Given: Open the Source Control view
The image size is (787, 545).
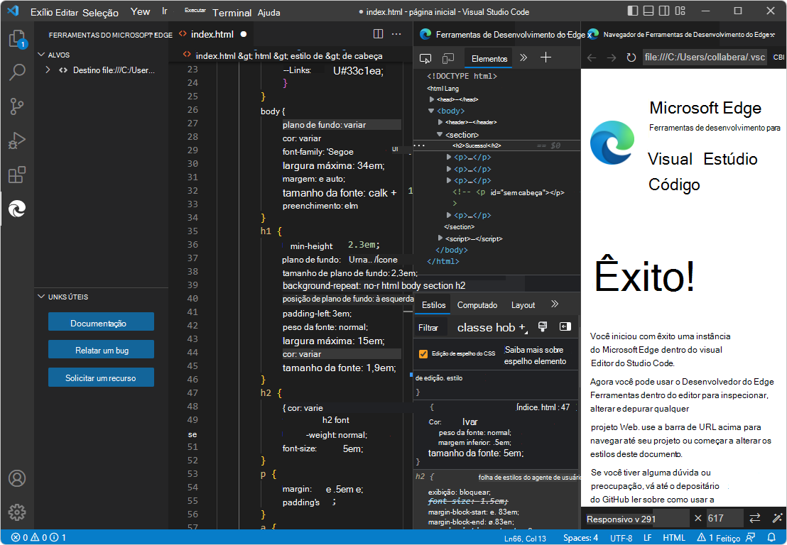Looking at the screenshot, I should (17, 105).
